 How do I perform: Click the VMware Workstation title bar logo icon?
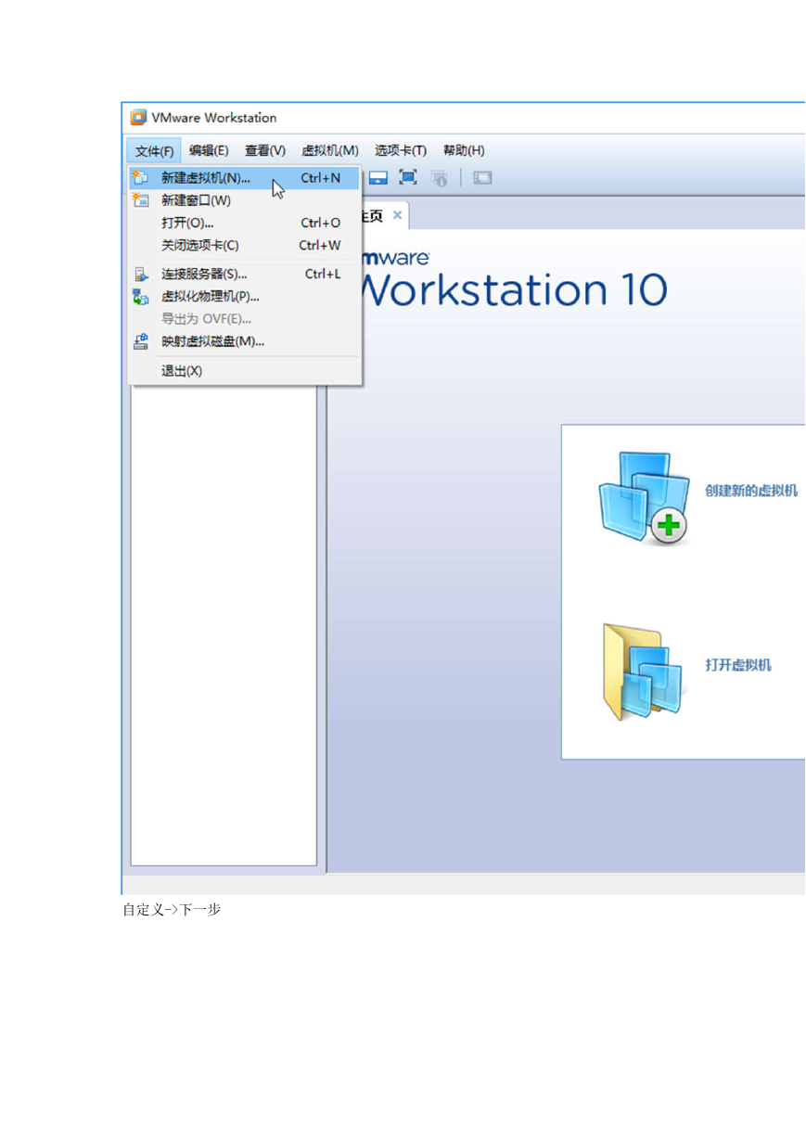coord(139,118)
